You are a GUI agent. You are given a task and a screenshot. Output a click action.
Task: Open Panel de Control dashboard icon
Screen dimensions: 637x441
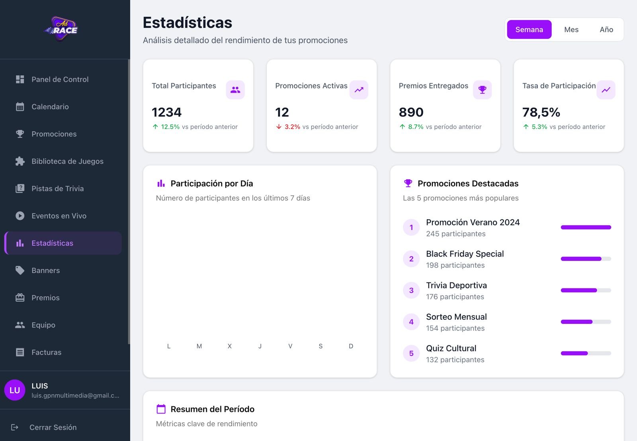(20, 79)
